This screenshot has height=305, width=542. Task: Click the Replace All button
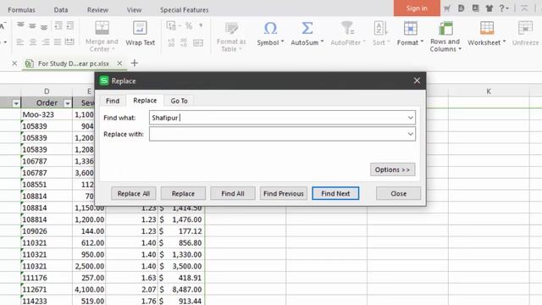(x=134, y=194)
